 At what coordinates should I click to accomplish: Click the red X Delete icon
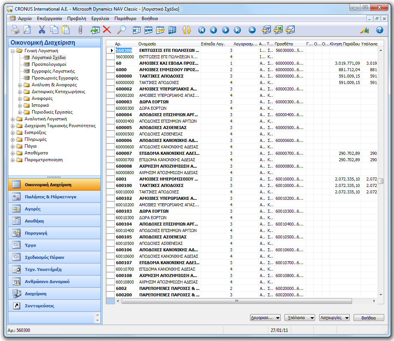click(x=107, y=30)
